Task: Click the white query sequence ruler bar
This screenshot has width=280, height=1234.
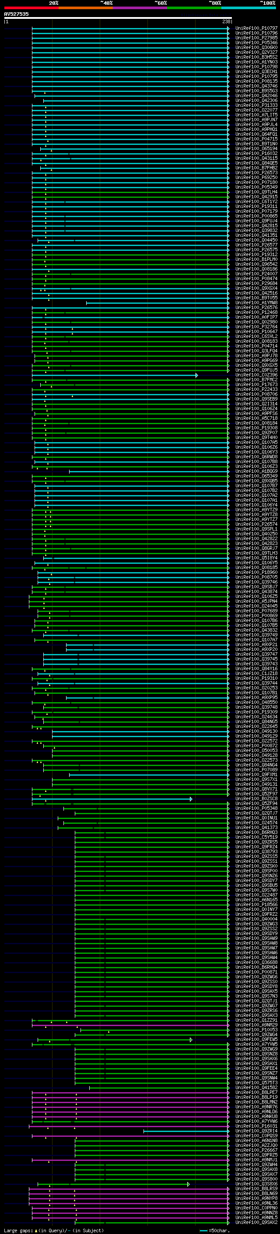Action: (118, 18)
